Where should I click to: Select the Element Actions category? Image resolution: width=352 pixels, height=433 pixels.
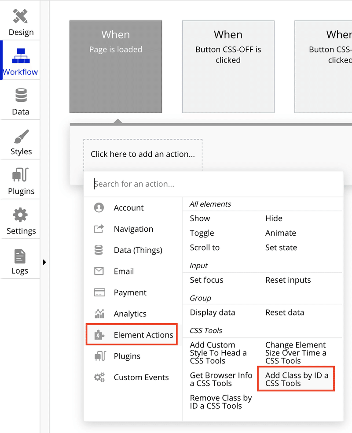(132, 334)
